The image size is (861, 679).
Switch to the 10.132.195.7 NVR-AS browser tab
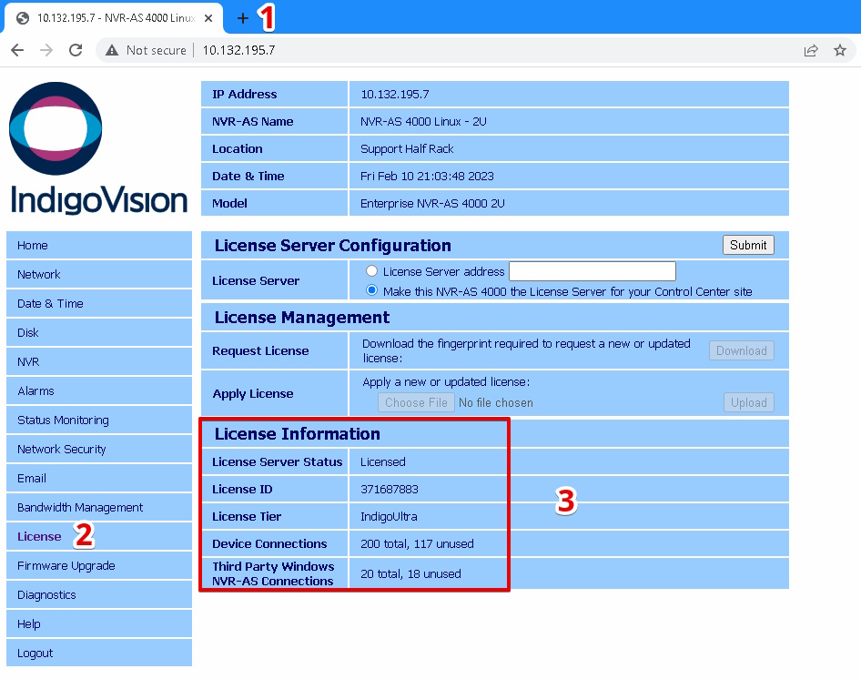109,17
